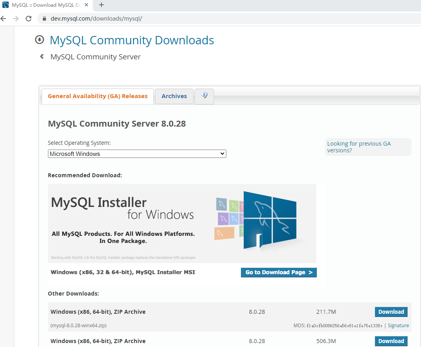This screenshot has height=347, width=421.
Task: Click Go to Download Page button
Action: [x=279, y=272]
